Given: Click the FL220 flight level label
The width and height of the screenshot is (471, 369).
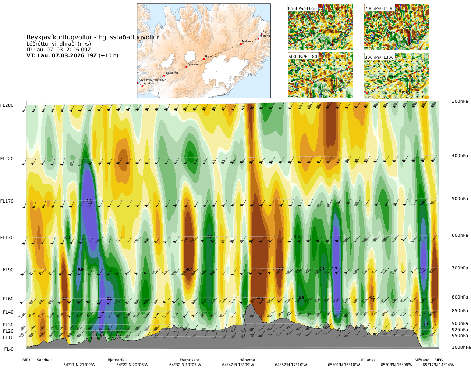Looking at the screenshot, I should 7,159.
